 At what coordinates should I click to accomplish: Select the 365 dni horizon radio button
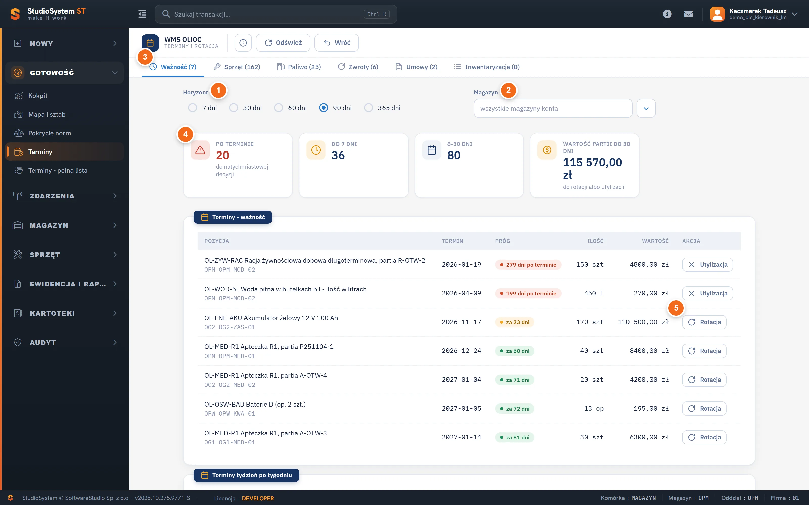368,108
